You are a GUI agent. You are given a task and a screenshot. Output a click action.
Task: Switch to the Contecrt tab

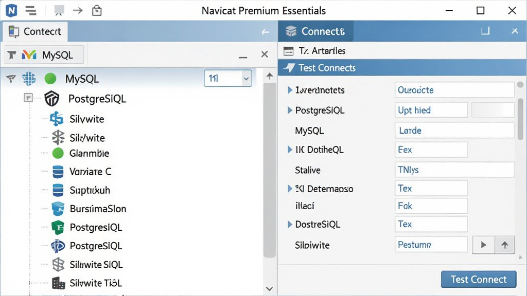pyautogui.click(x=36, y=31)
